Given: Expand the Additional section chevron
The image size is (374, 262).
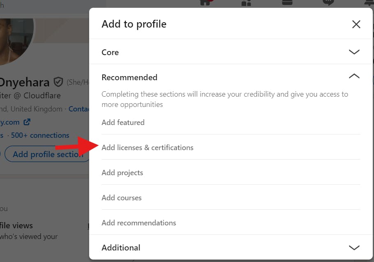Looking at the screenshot, I should [354, 248].
